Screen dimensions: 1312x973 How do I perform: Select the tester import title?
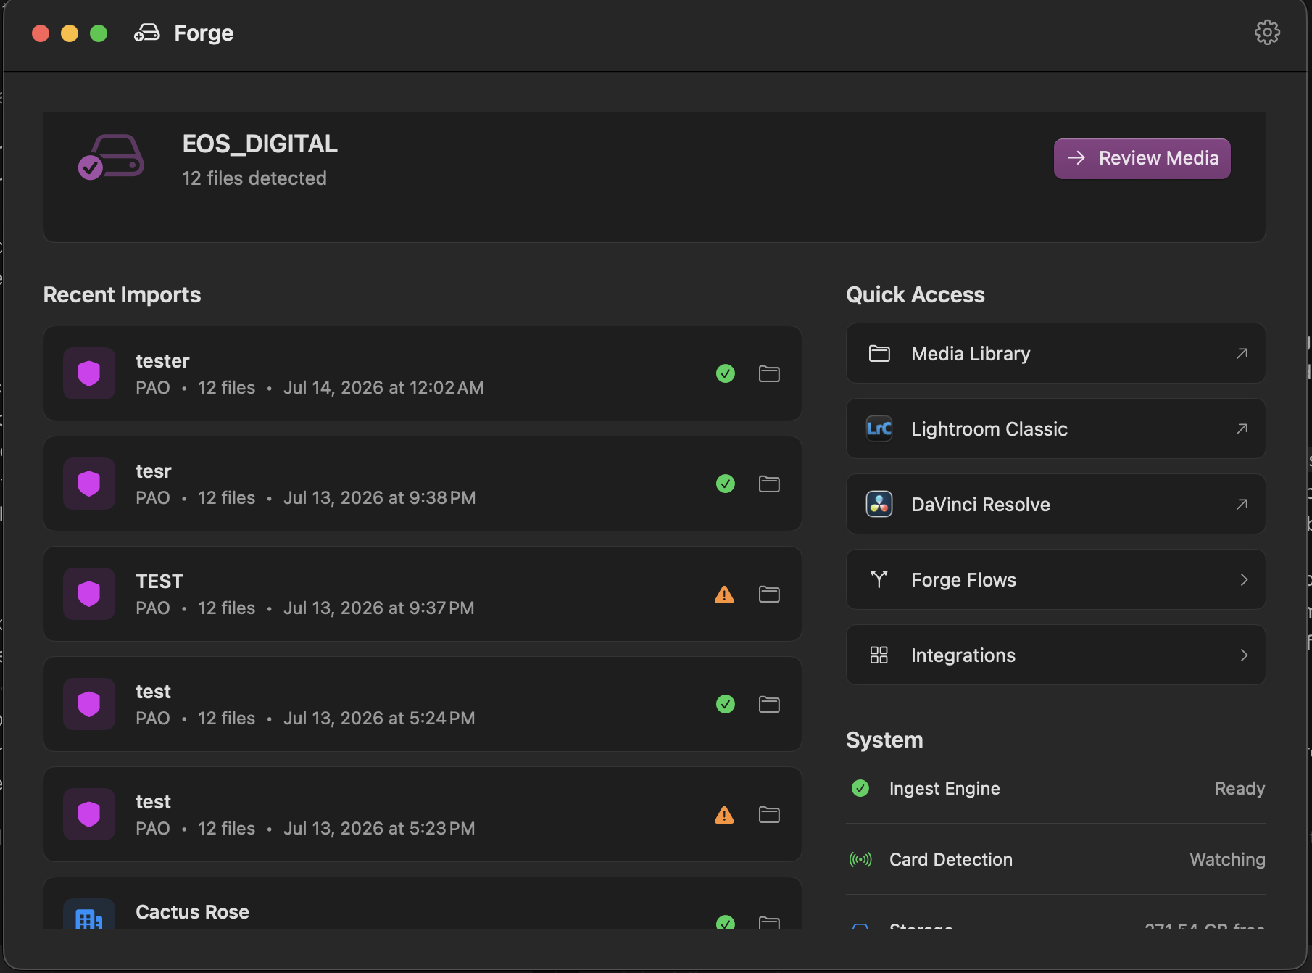pos(162,361)
